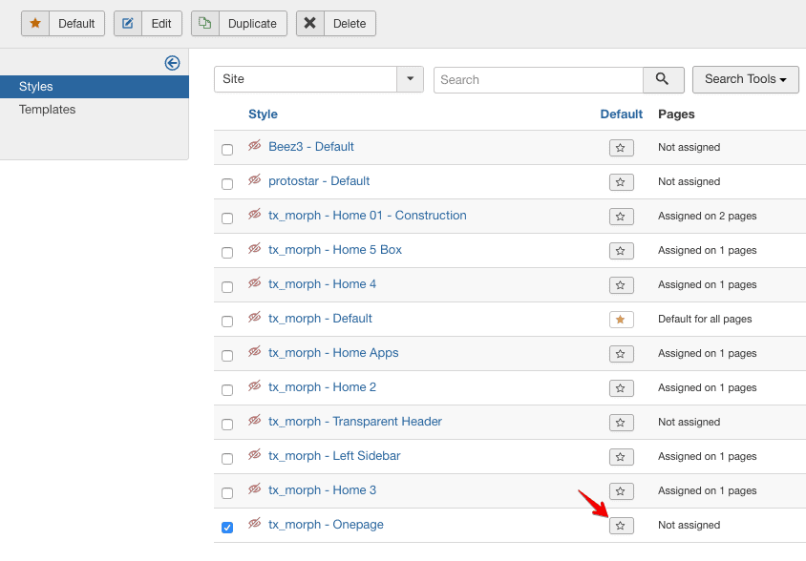The image size is (806, 561).
Task: Click the Duplicate copy icon in toolbar
Action: pos(205,23)
